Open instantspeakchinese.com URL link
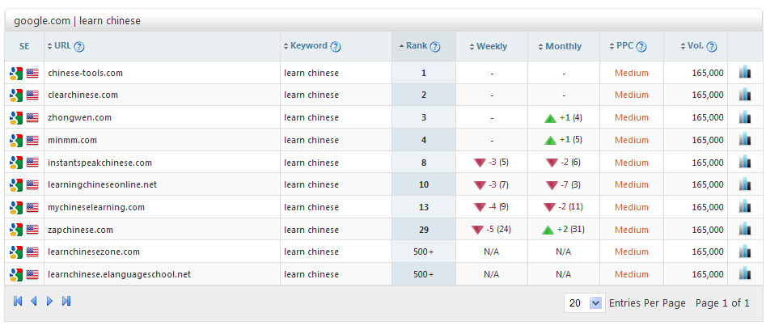This screenshot has width=766, height=330. point(100,163)
